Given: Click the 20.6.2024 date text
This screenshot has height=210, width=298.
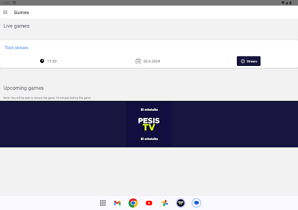Looking at the screenshot, I should [151, 61].
